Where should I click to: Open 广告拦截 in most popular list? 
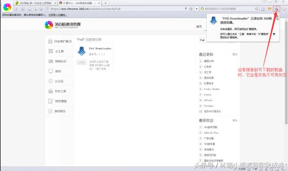(x=209, y=138)
